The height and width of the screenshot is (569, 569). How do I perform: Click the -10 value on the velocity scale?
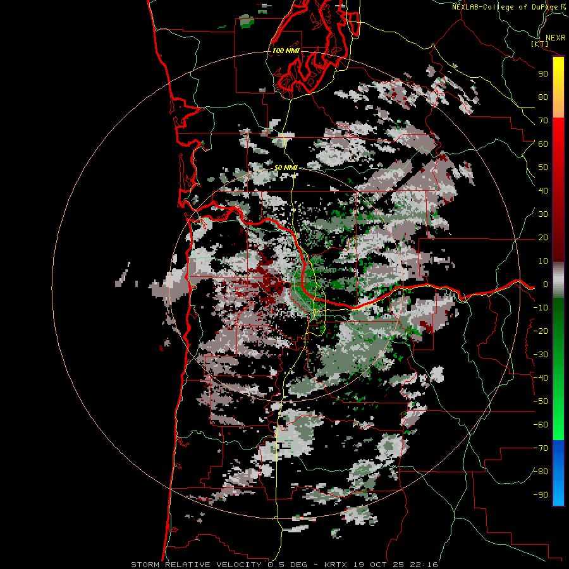(541, 308)
